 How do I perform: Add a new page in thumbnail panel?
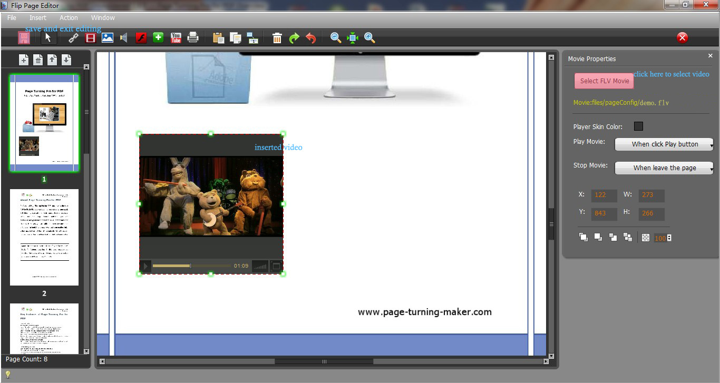(24, 60)
